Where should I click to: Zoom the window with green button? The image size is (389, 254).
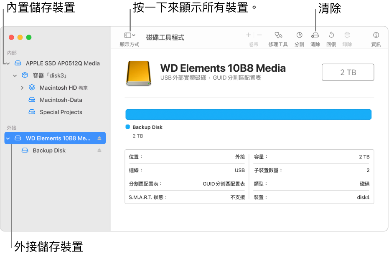tap(29, 38)
